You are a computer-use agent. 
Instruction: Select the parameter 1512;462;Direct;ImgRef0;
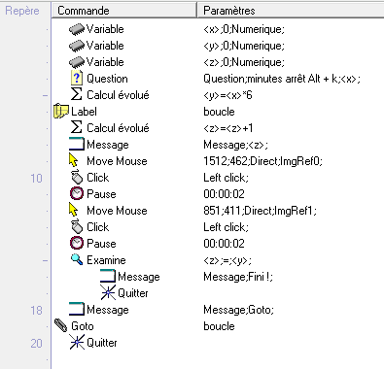(x=263, y=161)
